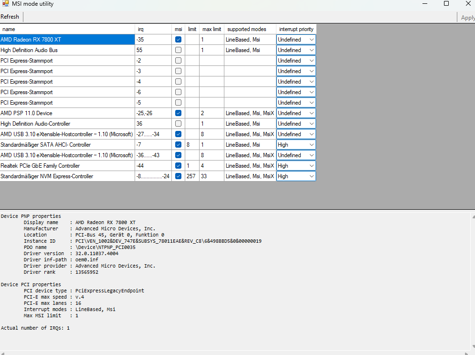
Task: Click limit cell 8 of SATA AHCI-Controller
Action: [x=192, y=145]
